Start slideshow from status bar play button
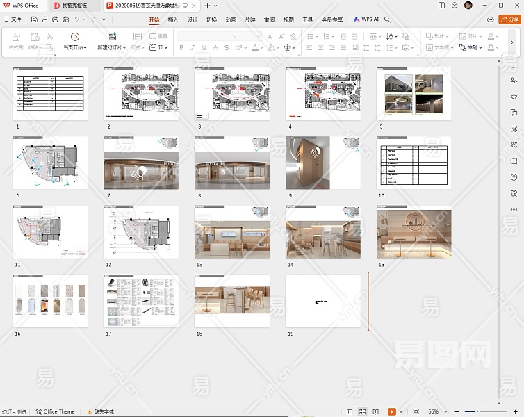 coord(392,411)
